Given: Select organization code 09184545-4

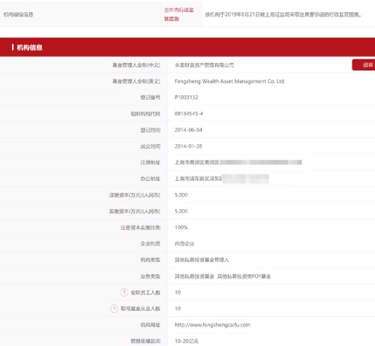Looking at the screenshot, I should point(189,113).
